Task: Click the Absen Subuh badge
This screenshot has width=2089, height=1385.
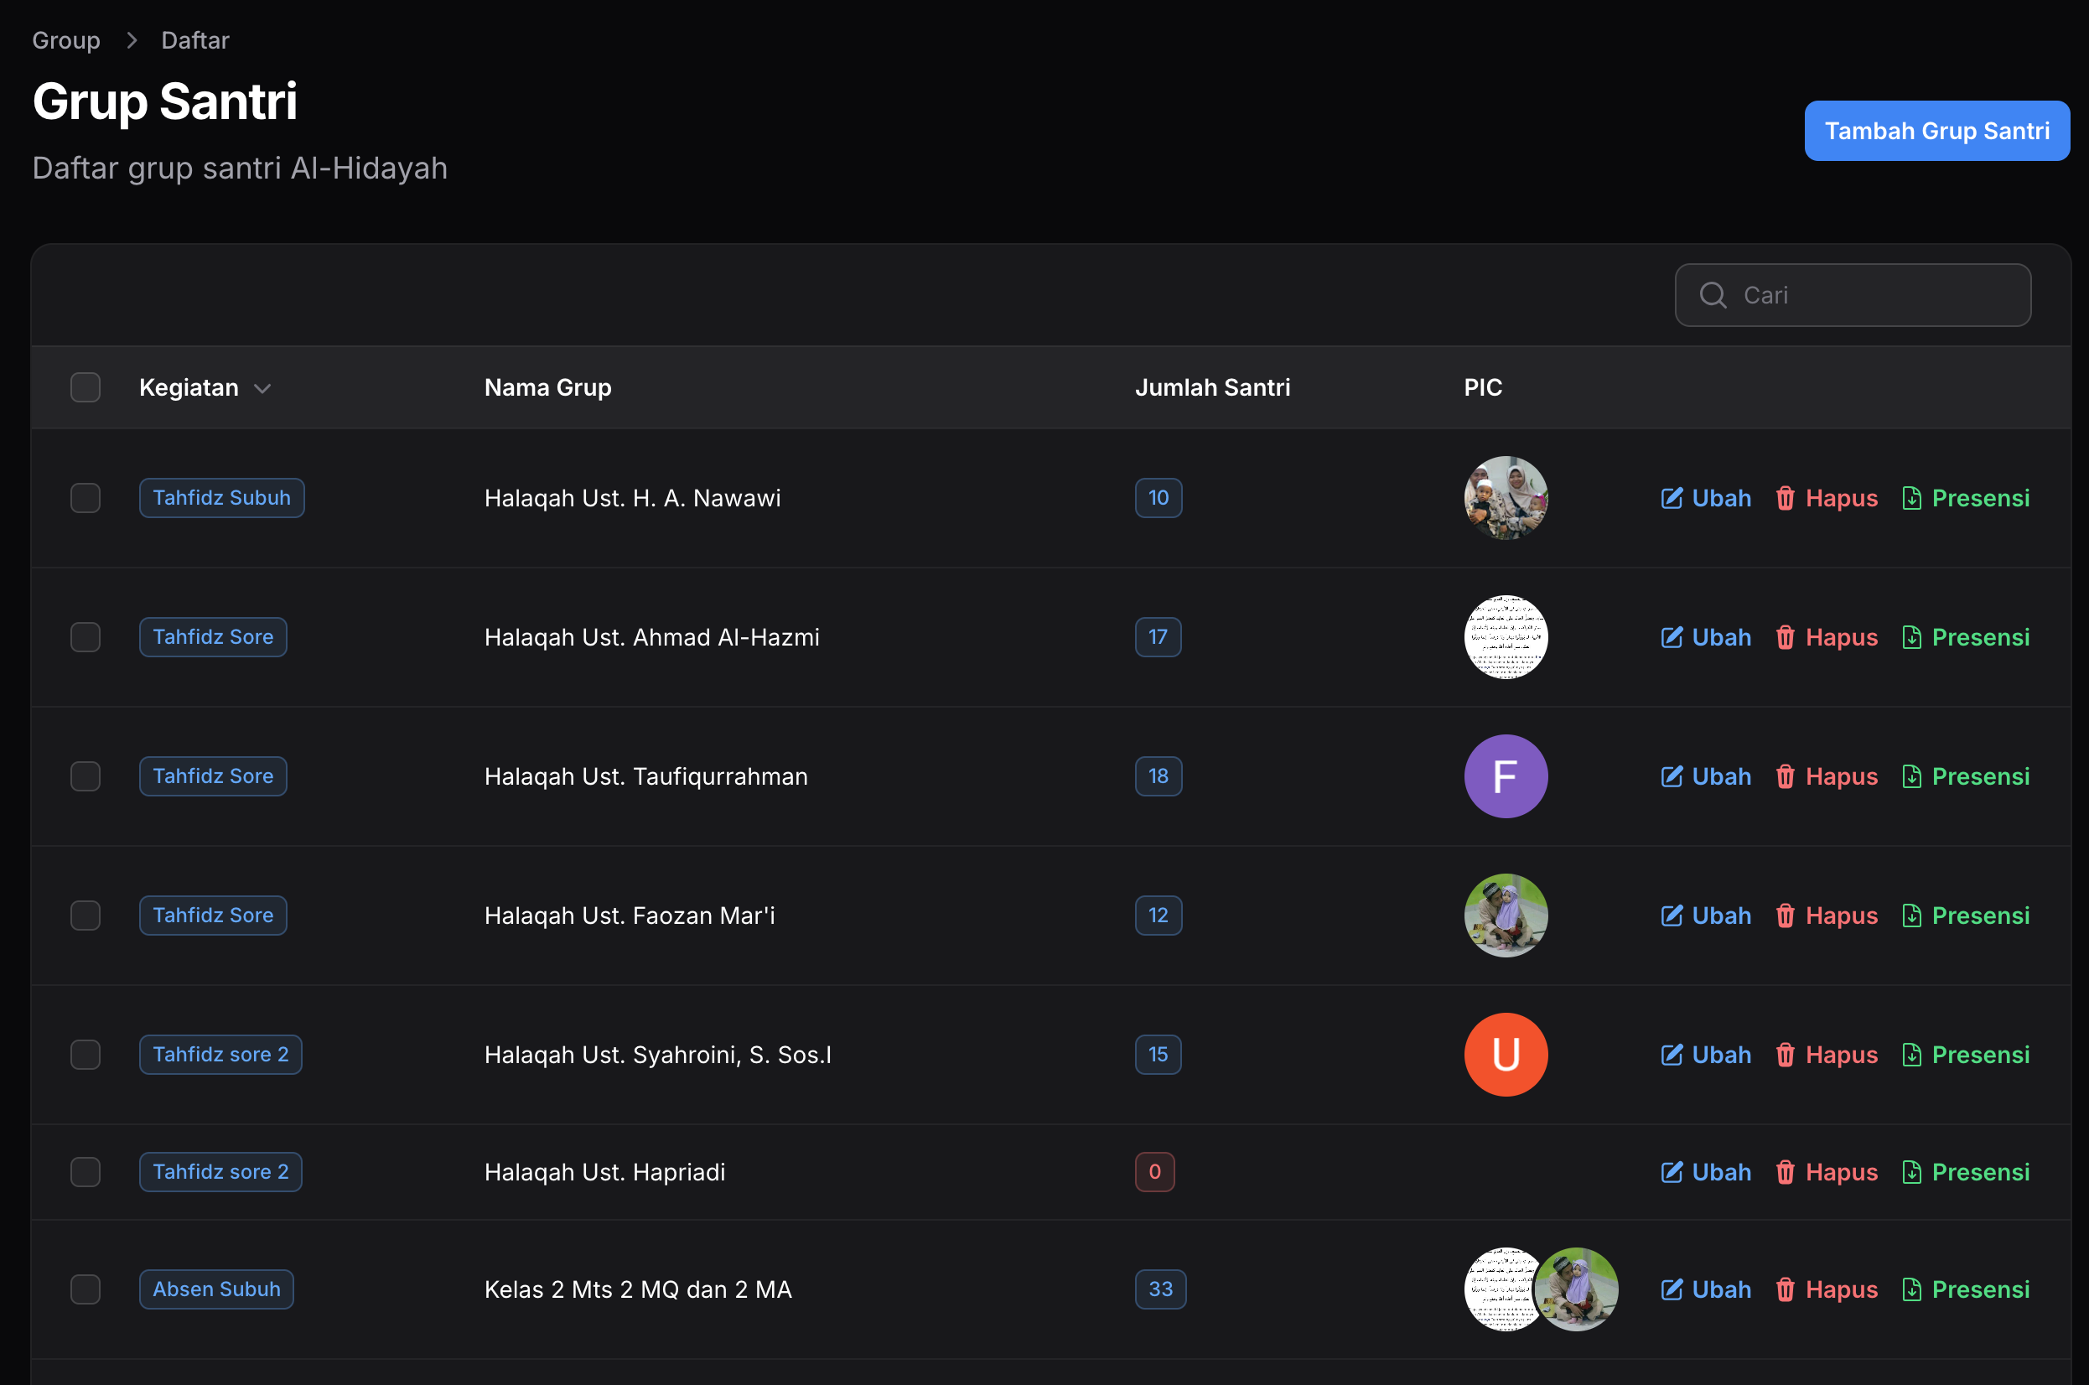Action: coord(216,1289)
